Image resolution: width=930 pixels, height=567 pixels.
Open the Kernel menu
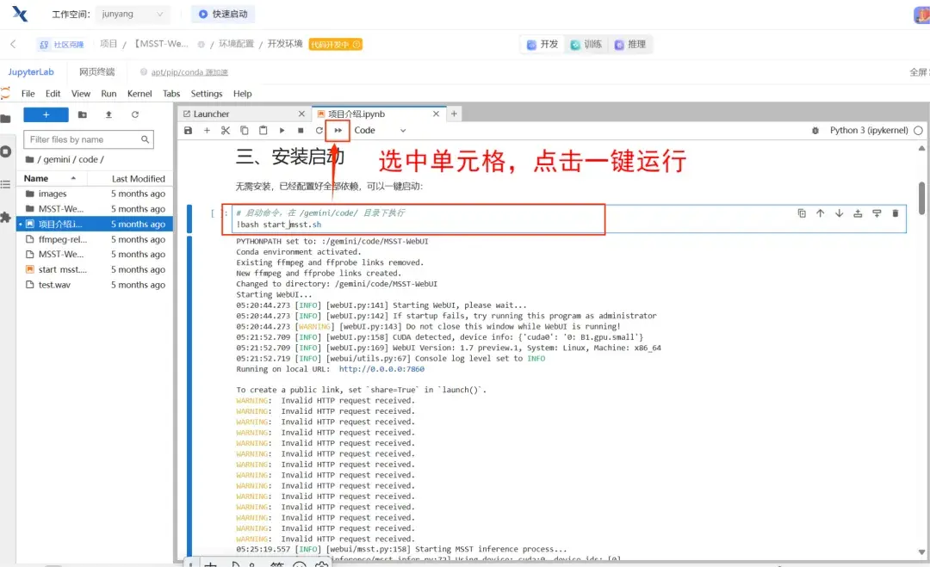(139, 93)
